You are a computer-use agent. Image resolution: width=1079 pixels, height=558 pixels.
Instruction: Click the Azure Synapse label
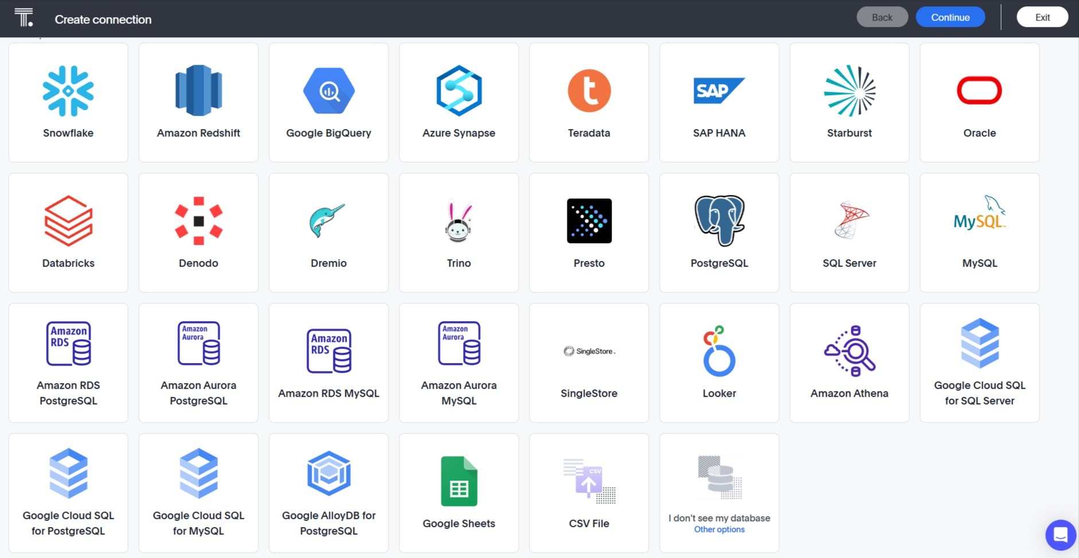(459, 133)
